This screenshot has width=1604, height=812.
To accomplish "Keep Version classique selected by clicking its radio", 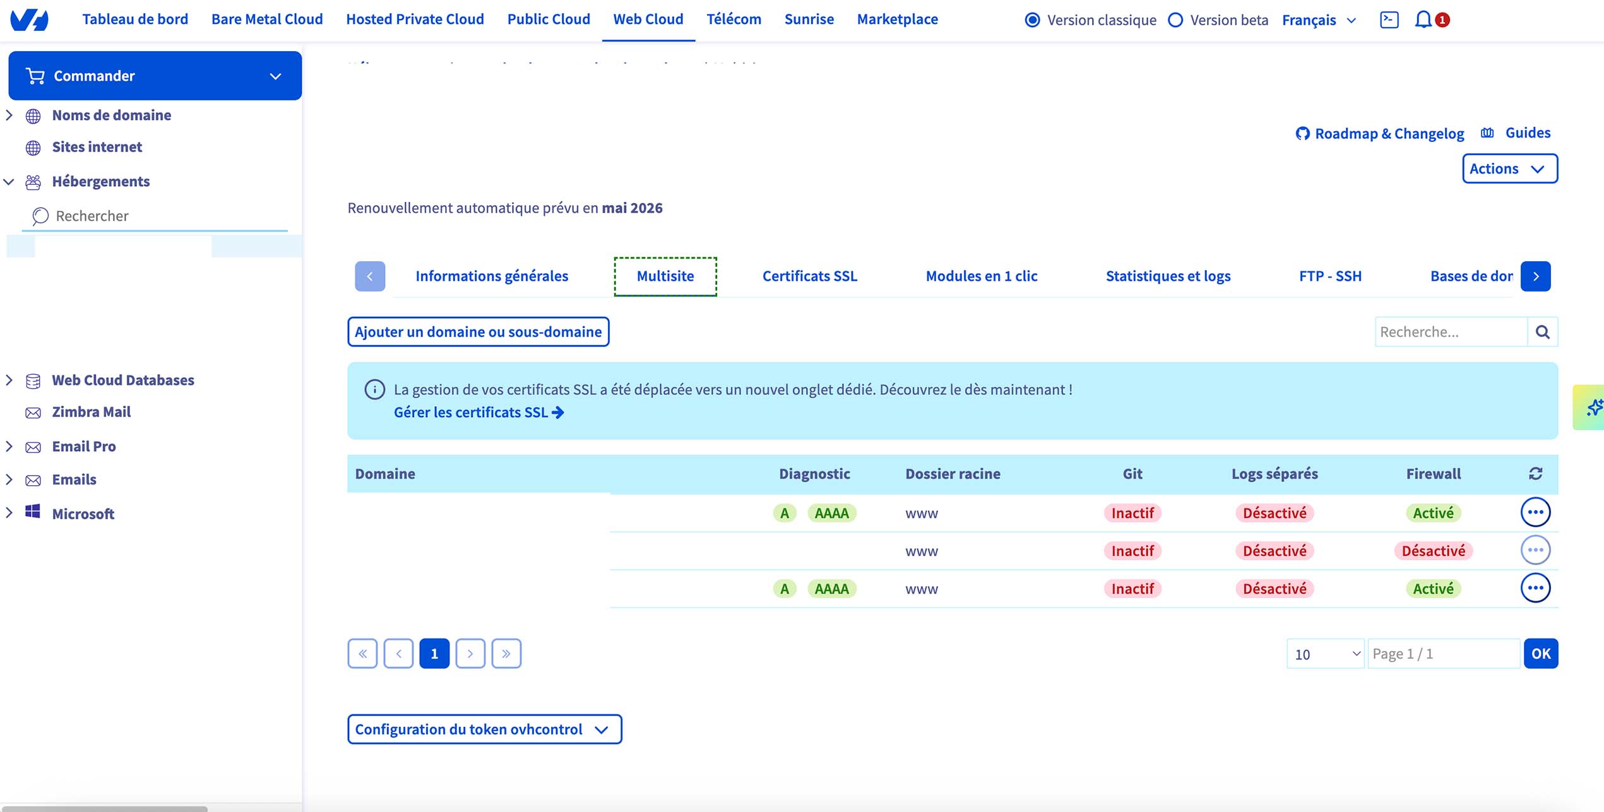I will (x=1032, y=20).
